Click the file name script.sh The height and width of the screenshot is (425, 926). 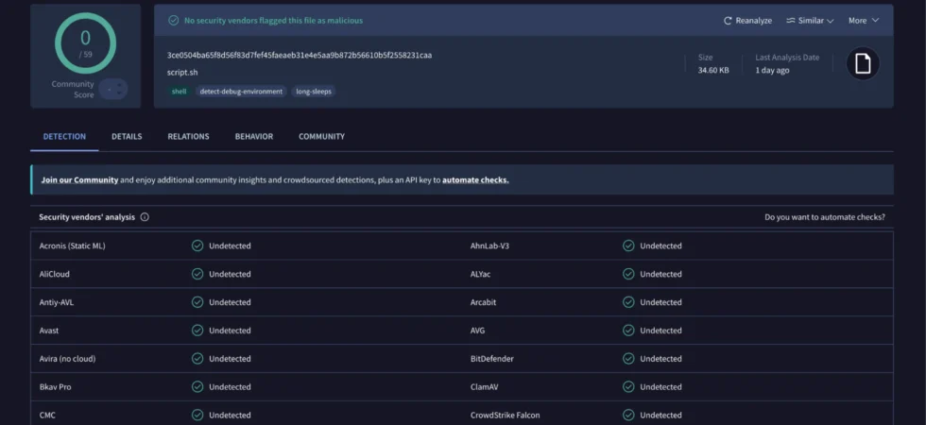182,73
